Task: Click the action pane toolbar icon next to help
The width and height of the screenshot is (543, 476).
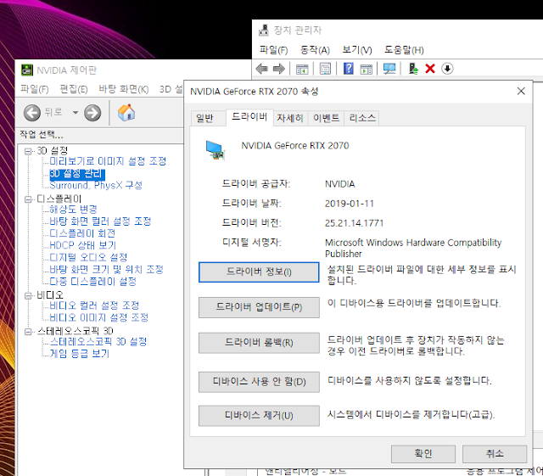Action: pyautogui.click(x=366, y=69)
